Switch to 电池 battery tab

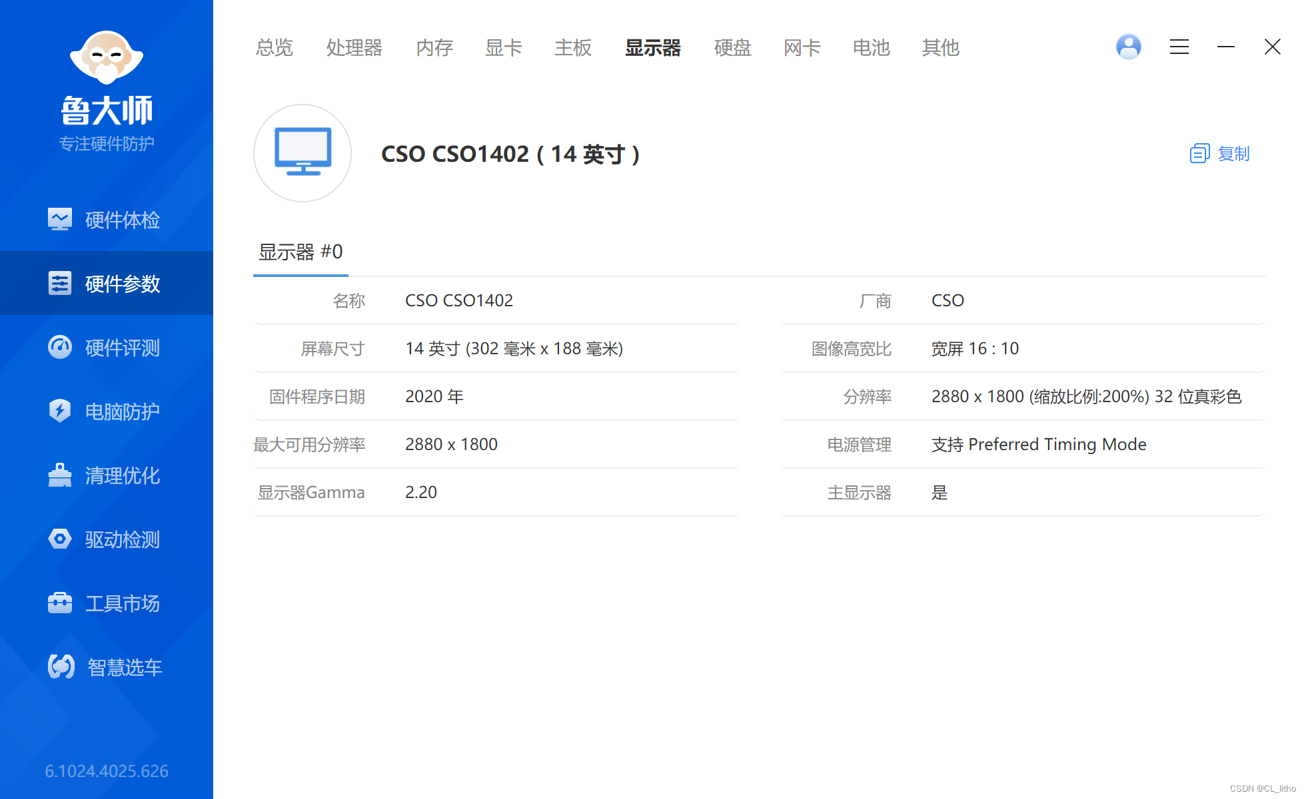(871, 48)
